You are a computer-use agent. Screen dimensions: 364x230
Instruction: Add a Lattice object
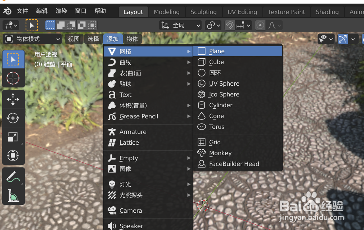click(x=148, y=143)
